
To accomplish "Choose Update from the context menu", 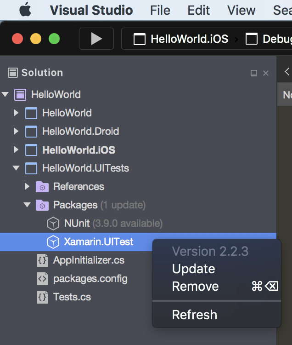I will coord(217,269).
